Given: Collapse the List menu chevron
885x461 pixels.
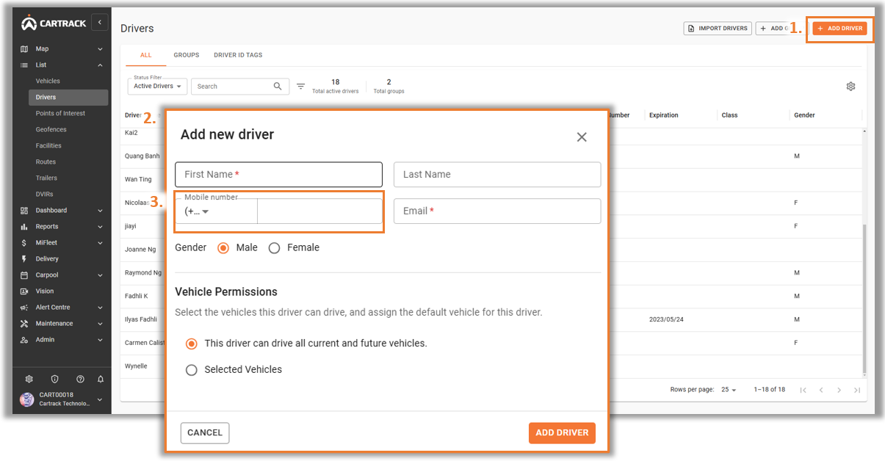Looking at the screenshot, I should pyautogui.click(x=100, y=65).
